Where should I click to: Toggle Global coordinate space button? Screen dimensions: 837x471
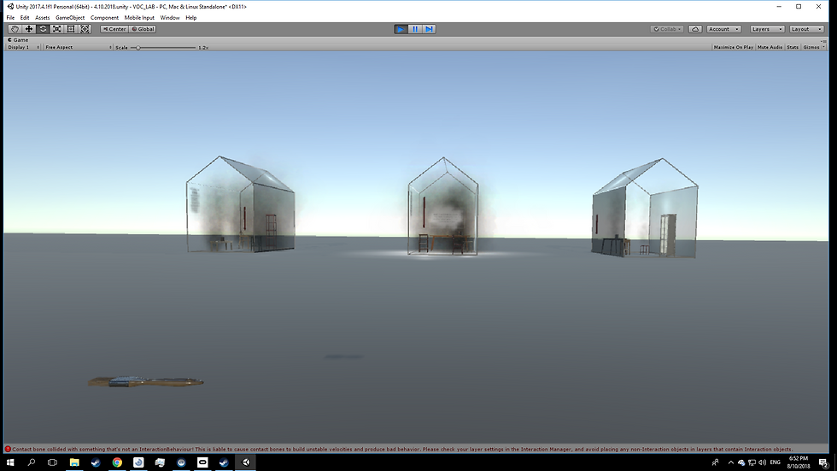coord(143,29)
